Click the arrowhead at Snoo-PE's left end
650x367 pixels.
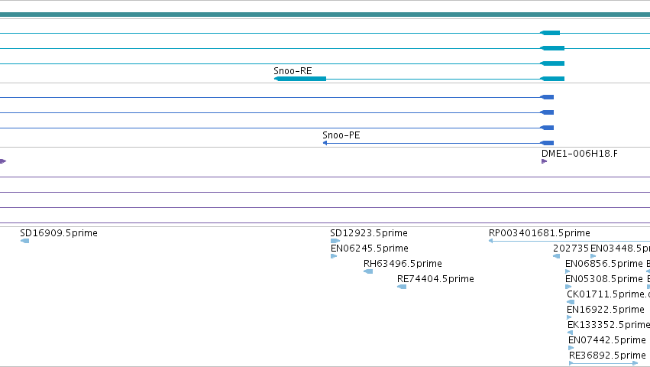point(325,143)
